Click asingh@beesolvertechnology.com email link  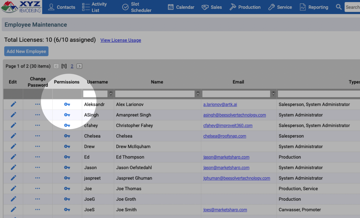point(234,115)
